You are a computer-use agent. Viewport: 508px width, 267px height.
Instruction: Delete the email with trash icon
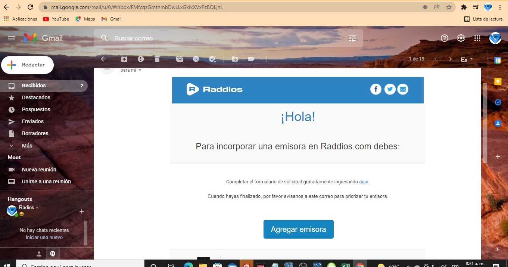pos(157,59)
